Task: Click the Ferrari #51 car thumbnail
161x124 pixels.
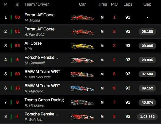Action: pos(82,32)
